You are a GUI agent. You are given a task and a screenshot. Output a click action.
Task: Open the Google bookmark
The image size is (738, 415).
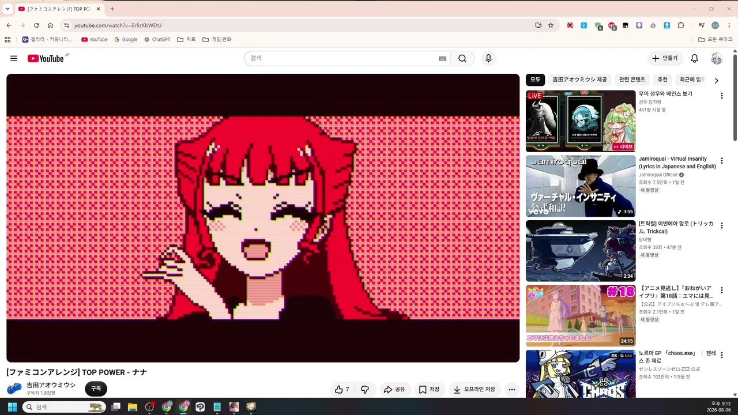pos(126,40)
